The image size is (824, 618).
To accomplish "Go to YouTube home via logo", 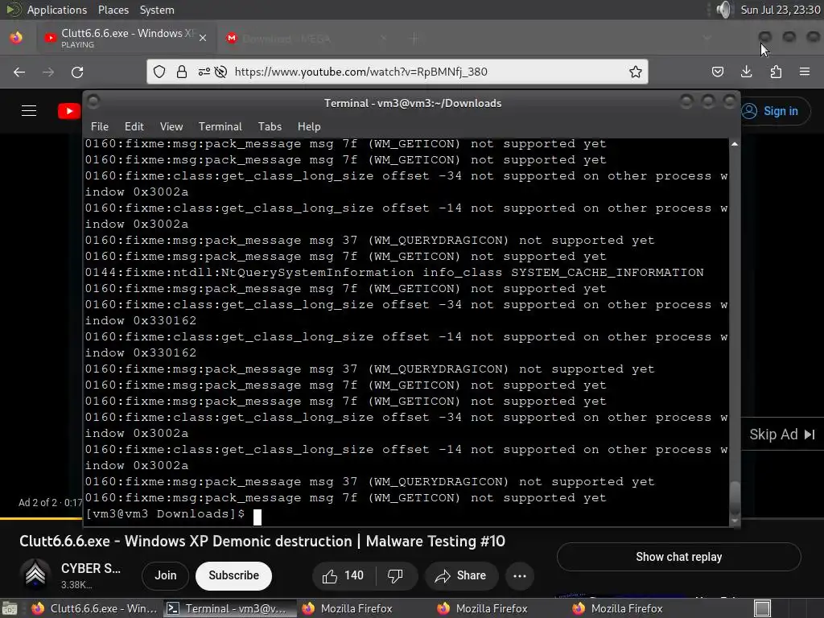I will pos(69,111).
